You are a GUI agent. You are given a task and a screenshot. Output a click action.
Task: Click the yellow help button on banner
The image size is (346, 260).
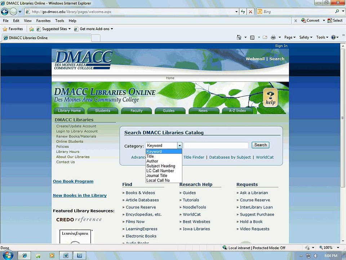[x=270, y=97]
